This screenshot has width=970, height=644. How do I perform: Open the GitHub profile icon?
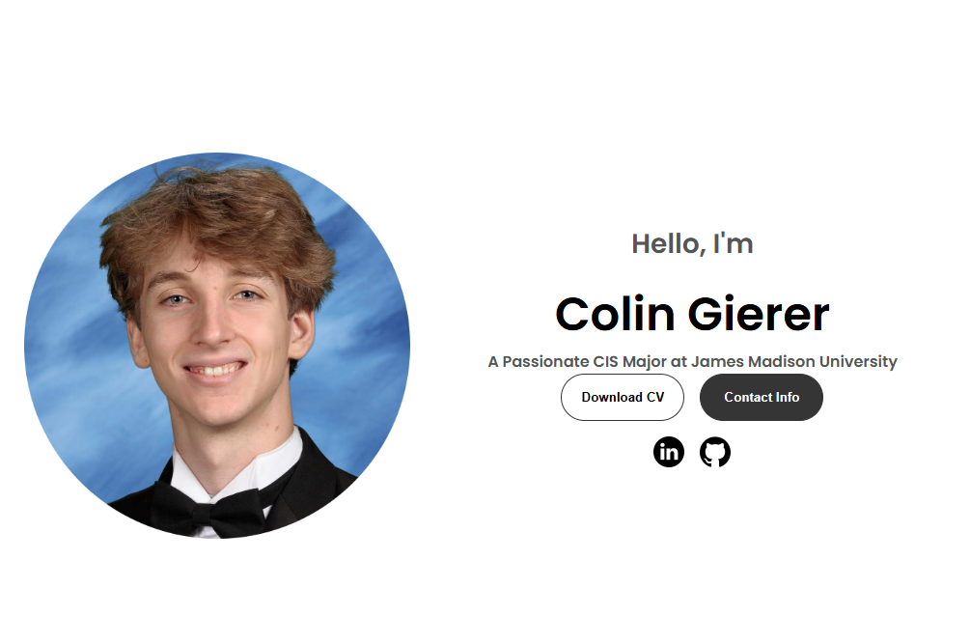click(x=714, y=452)
